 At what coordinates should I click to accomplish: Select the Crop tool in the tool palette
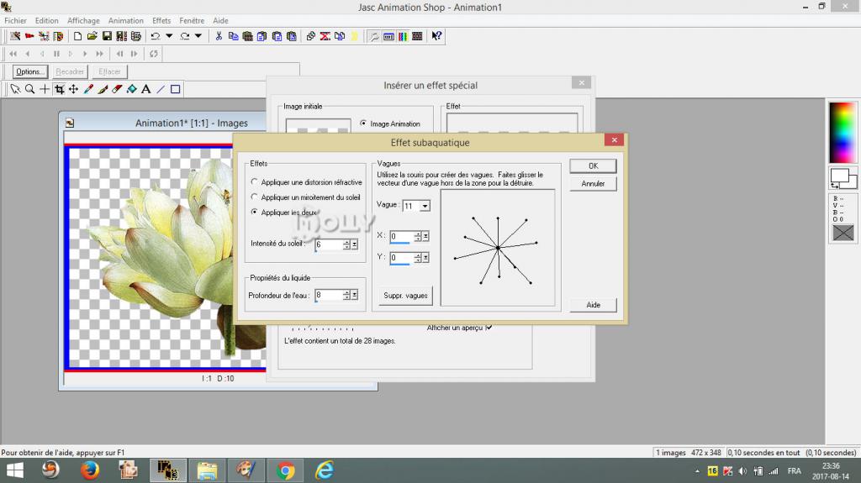tap(59, 89)
